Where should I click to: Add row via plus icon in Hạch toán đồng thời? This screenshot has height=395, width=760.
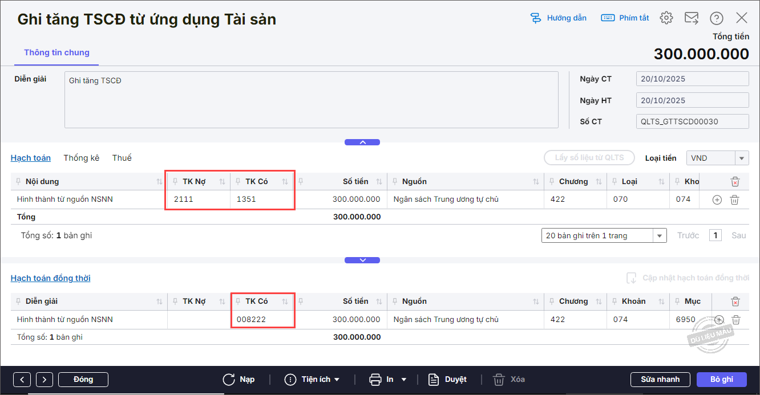pyautogui.click(x=719, y=320)
